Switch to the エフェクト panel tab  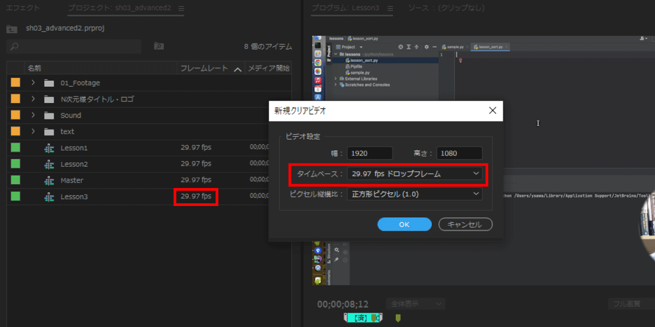click(x=23, y=8)
